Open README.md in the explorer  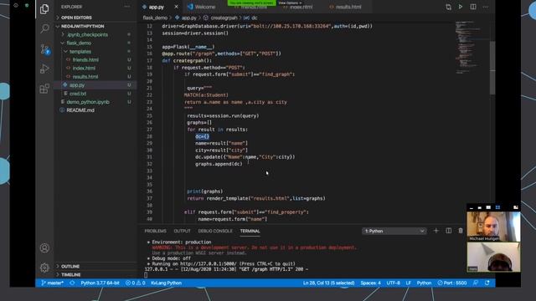click(80, 110)
